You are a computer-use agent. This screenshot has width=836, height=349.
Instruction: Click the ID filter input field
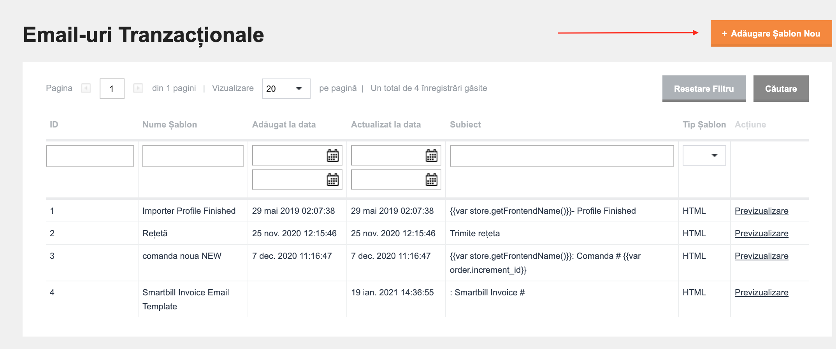(90, 156)
